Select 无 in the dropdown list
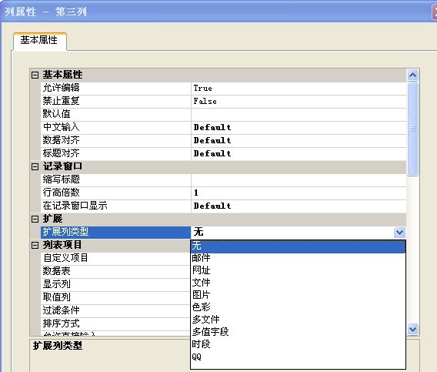 click(x=298, y=246)
